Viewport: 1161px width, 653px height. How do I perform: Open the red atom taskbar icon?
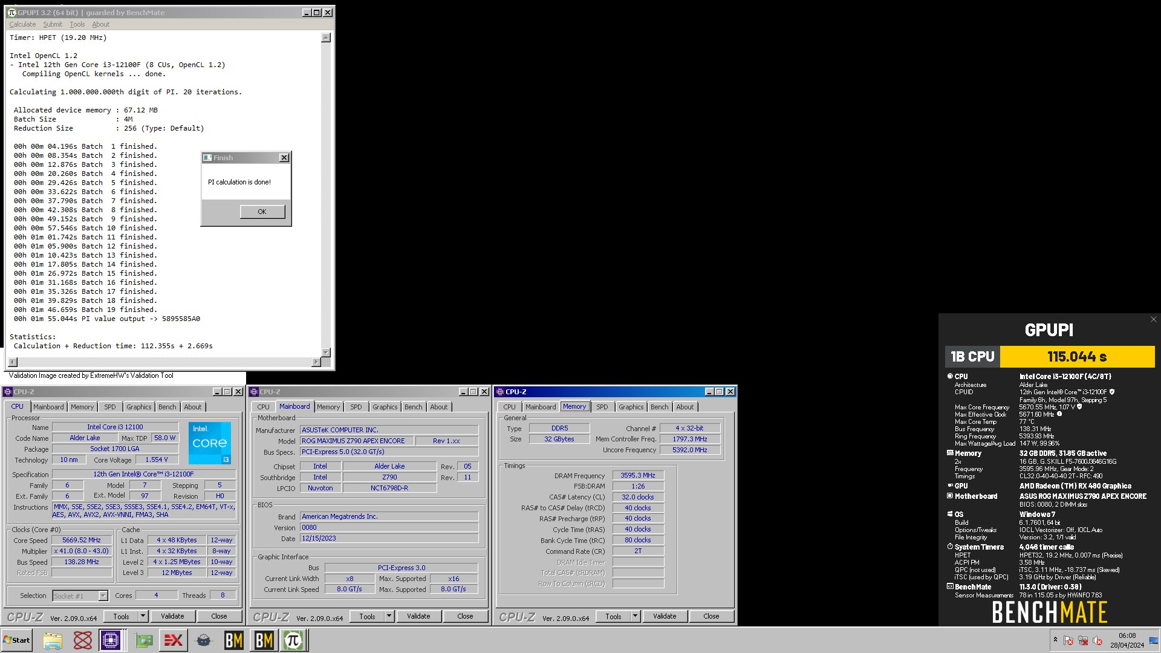tap(83, 640)
